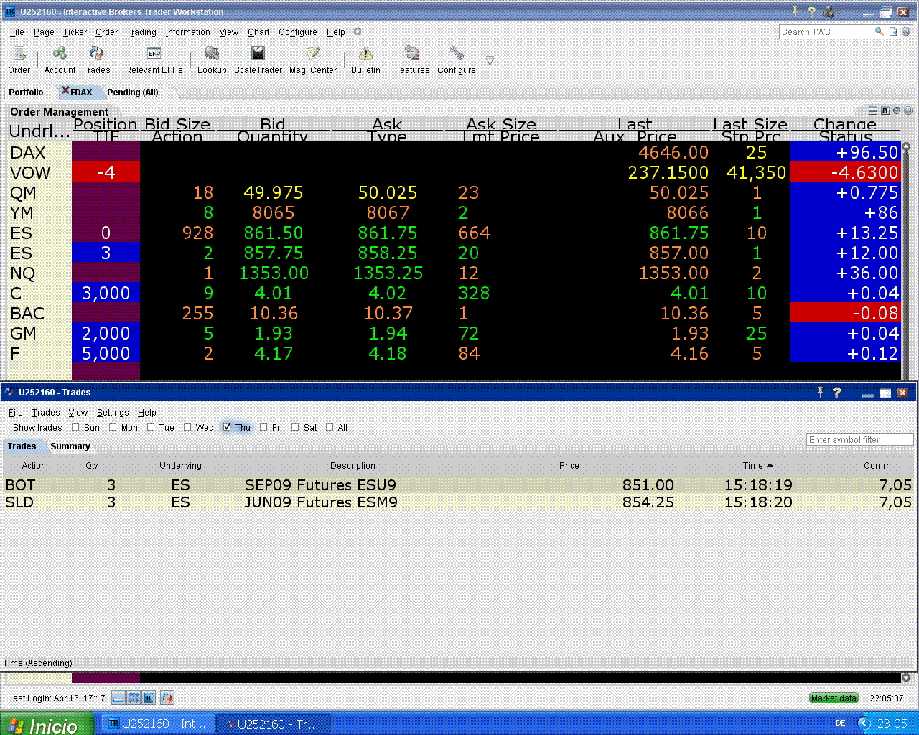Click the Relevant EFPs toolbar icon
Image resolution: width=919 pixels, height=735 pixels.
point(154,60)
